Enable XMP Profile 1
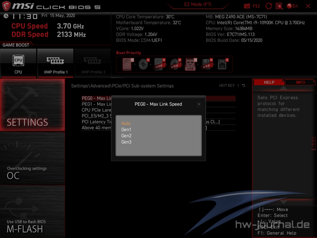The image size is (317, 238). click(x=55, y=63)
